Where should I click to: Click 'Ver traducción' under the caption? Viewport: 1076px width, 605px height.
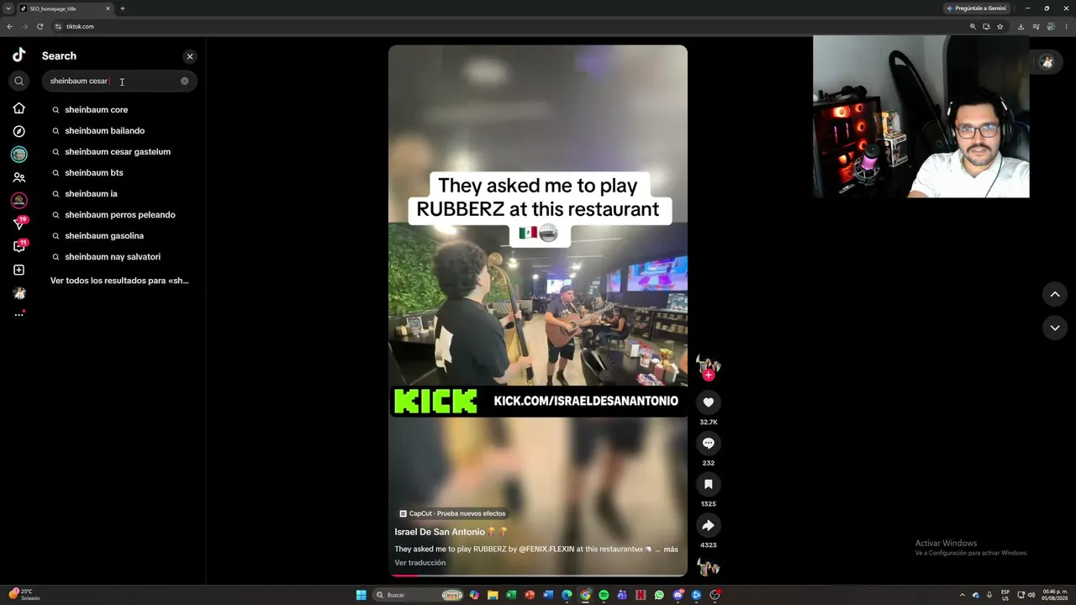pos(420,563)
